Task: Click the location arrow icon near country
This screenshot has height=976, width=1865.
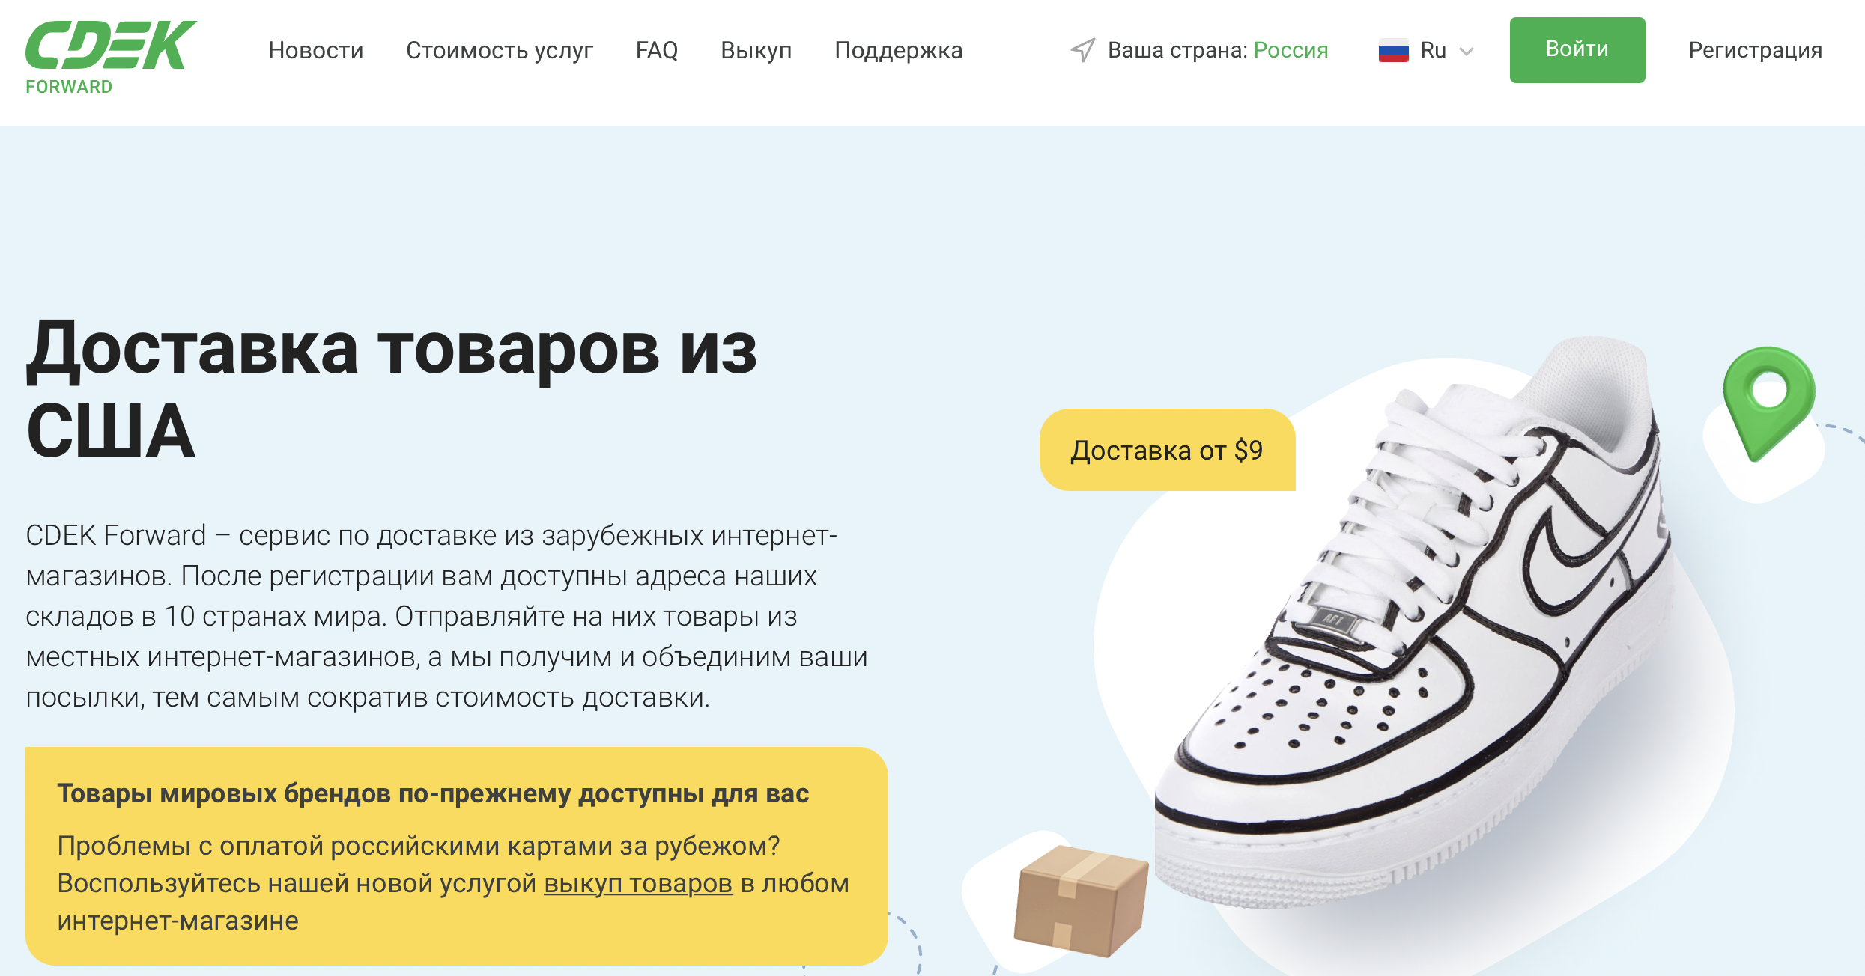Action: click(1083, 50)
